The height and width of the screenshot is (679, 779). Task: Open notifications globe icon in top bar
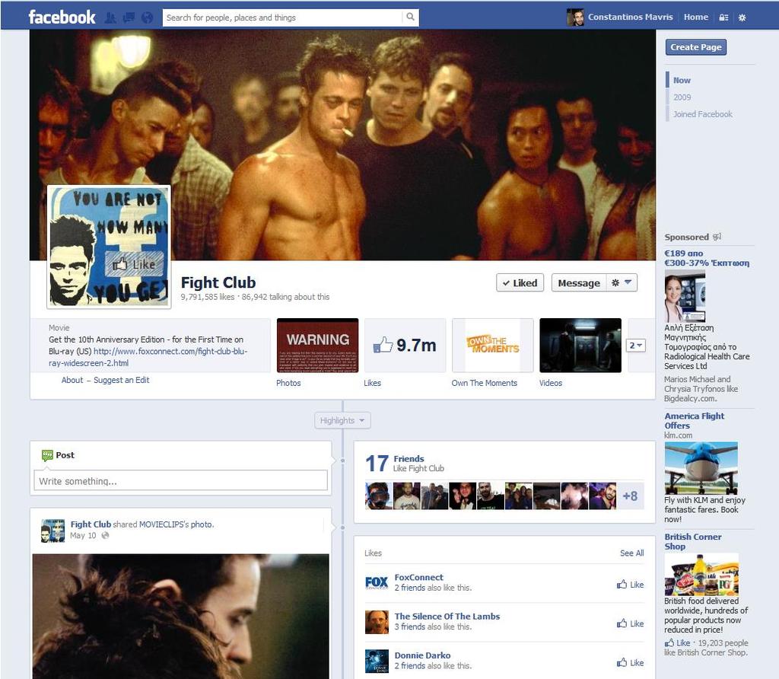(147, 18)
